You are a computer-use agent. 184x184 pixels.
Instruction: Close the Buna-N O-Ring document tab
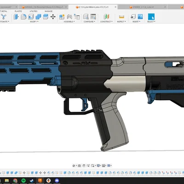(x=66, y=7)
